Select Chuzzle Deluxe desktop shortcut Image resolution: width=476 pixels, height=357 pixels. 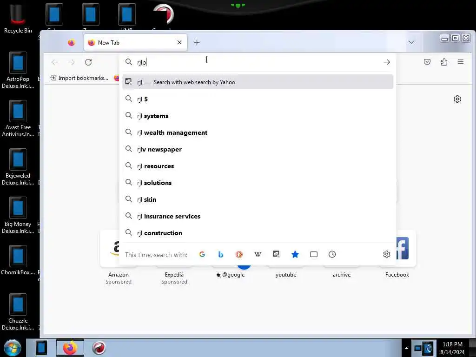pyautogui.click(x=18, y=312)
